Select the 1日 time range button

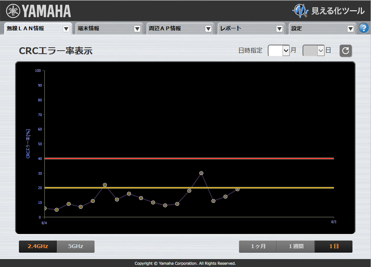pyautogui.click(x=334, y=246)
